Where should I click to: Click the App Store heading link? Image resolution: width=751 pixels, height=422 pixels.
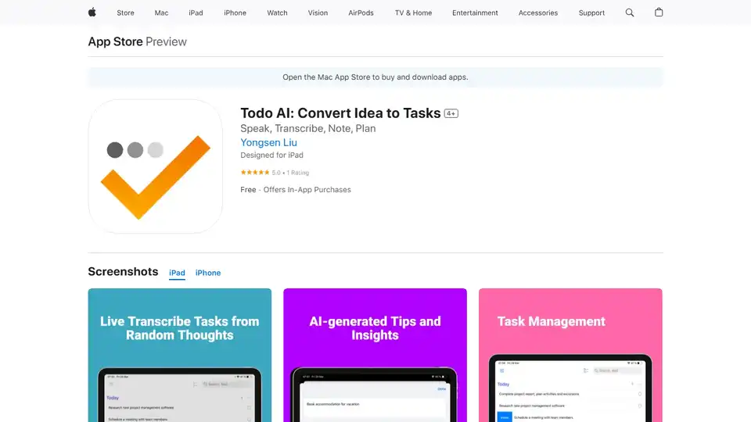[115, 41]
